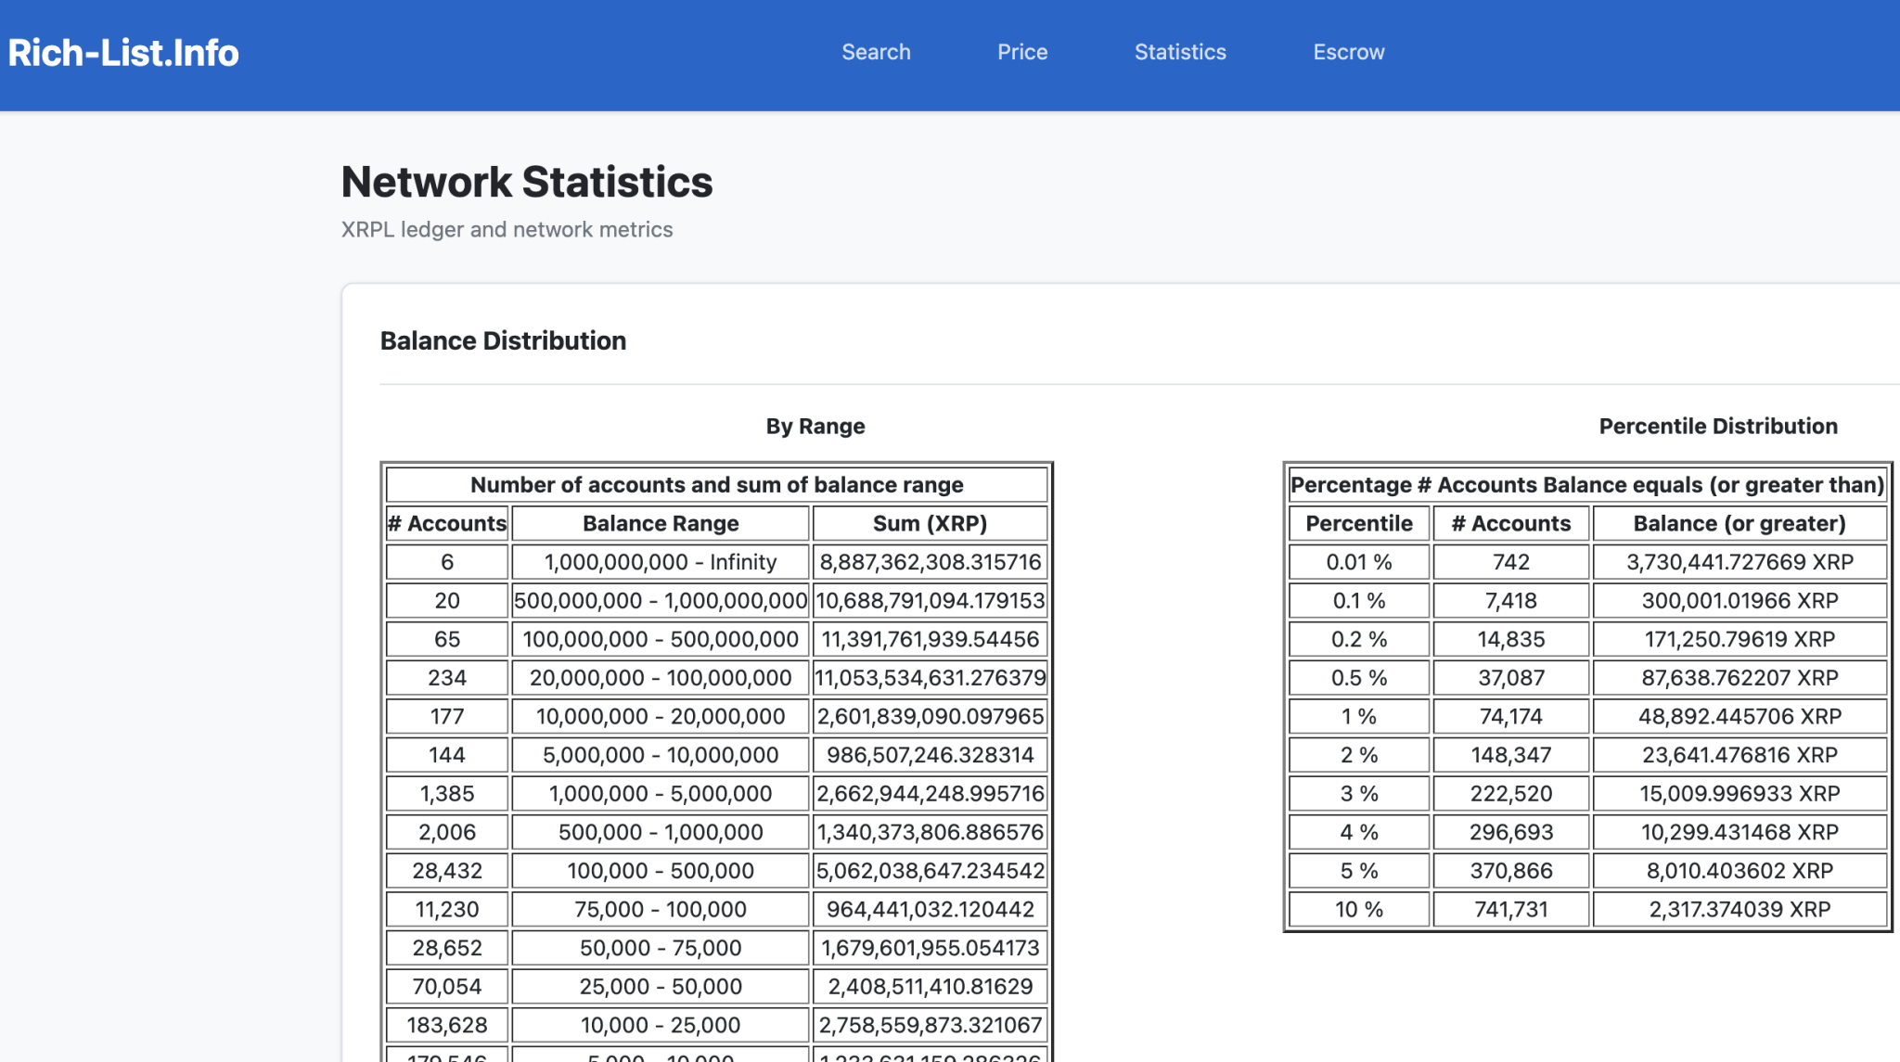Select the 28,432 accounts count cell
This screenshot has height=1062, width=1900.
point(447,871)
